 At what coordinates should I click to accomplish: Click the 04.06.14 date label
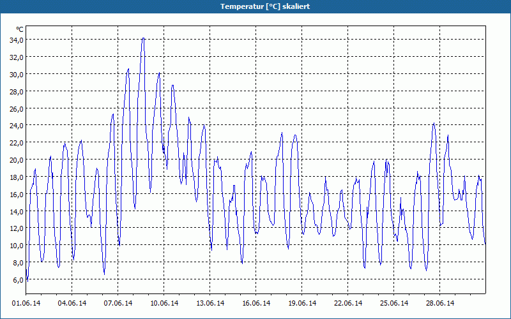(72, 303)
